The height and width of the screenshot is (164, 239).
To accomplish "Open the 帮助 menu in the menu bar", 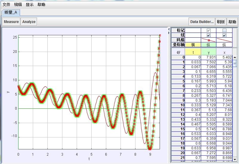I will 41,4.
